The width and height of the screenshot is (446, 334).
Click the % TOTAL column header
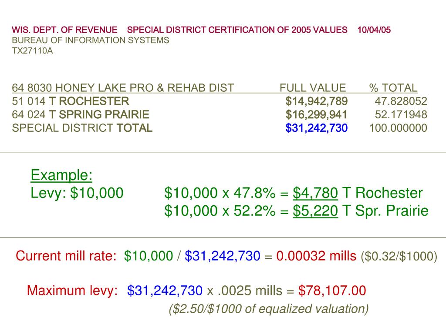pyautogui.click(x=393, y=88)
